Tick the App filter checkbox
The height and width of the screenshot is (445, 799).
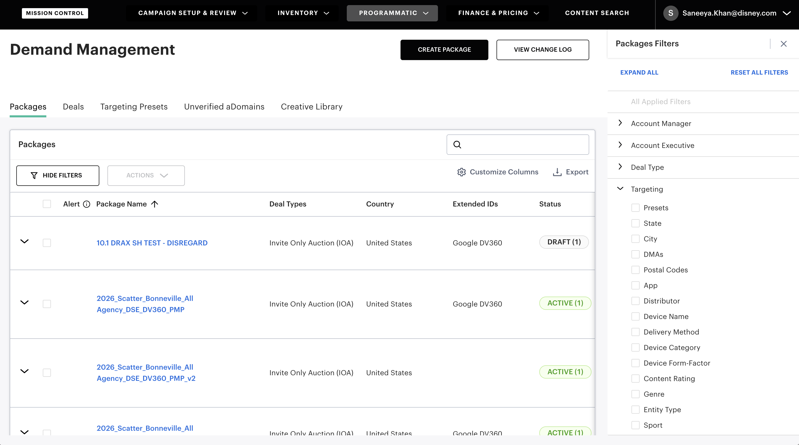click(636, 285)
